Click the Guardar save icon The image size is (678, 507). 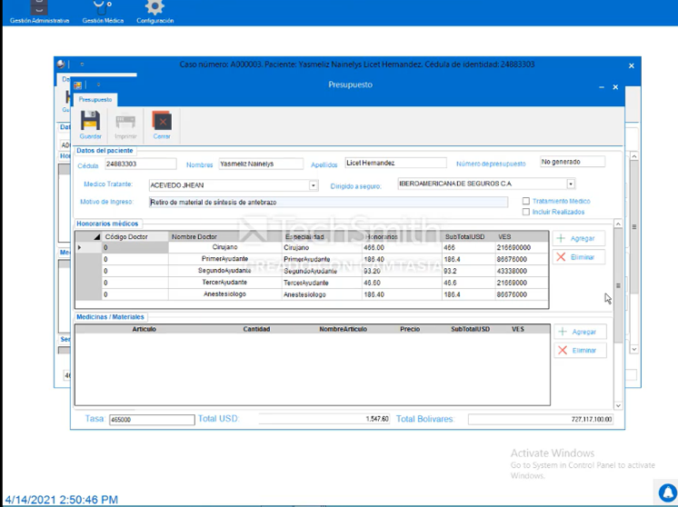(90, 121)
